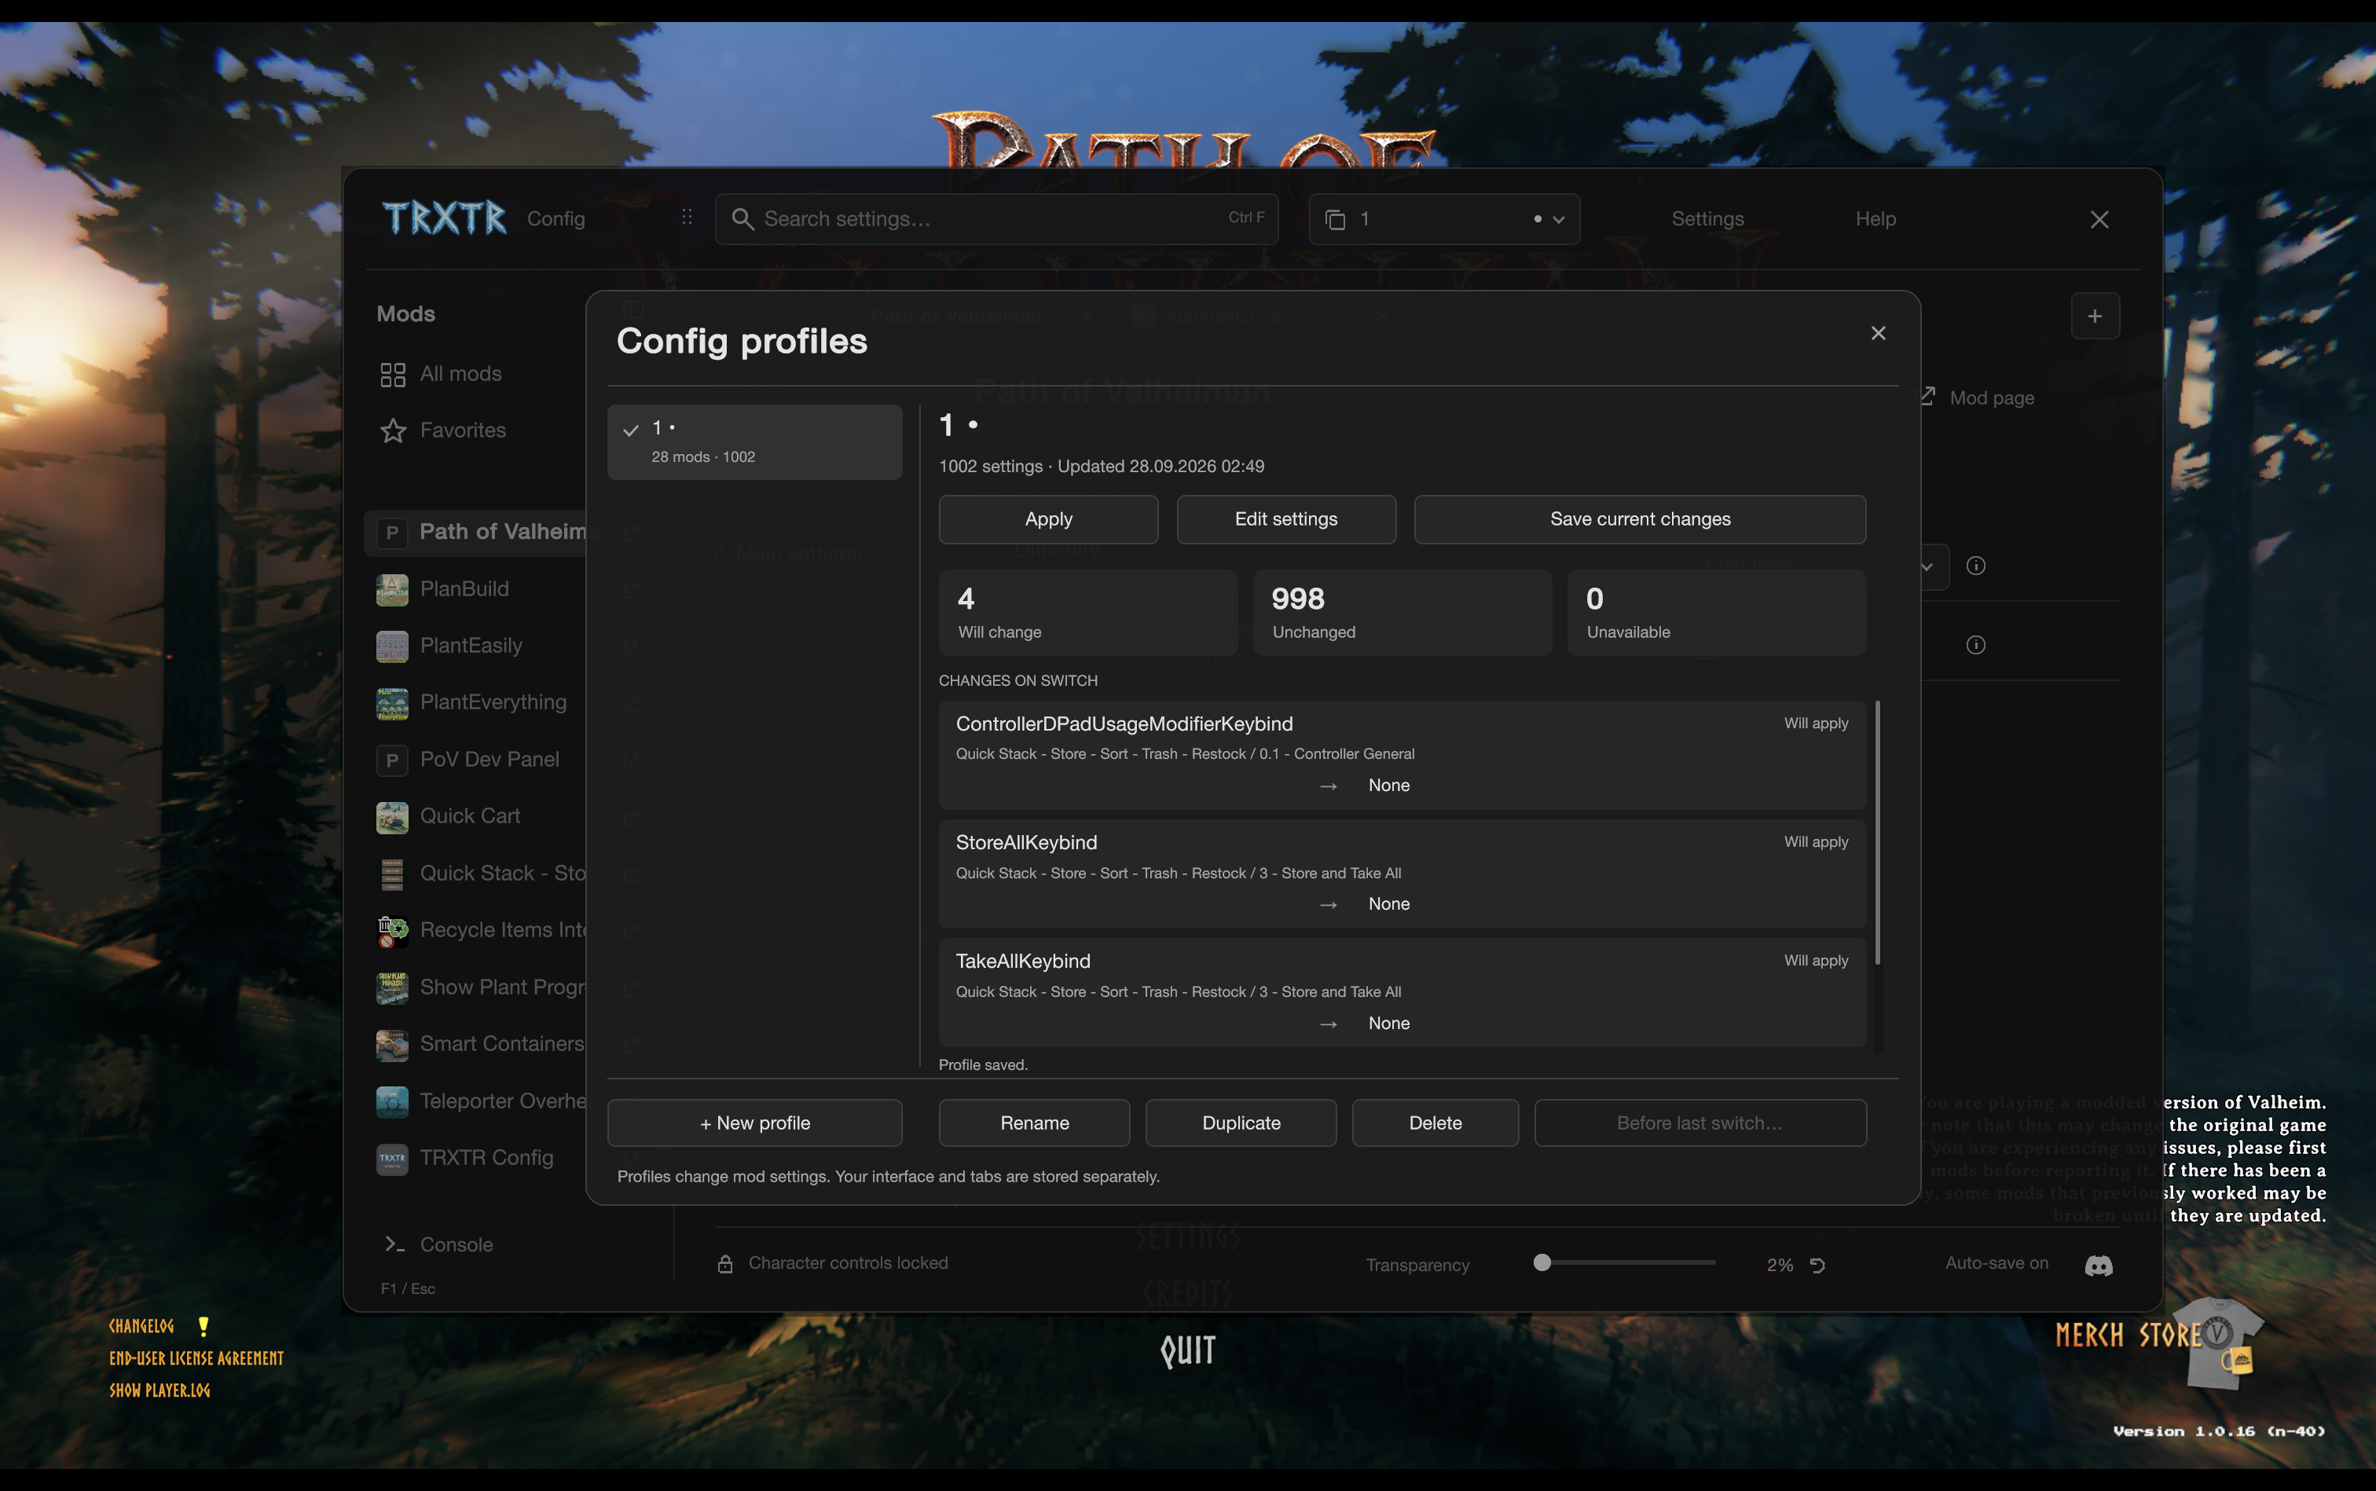
Task: Click the Favorites star icon
Action: click(x=393, y=431)
